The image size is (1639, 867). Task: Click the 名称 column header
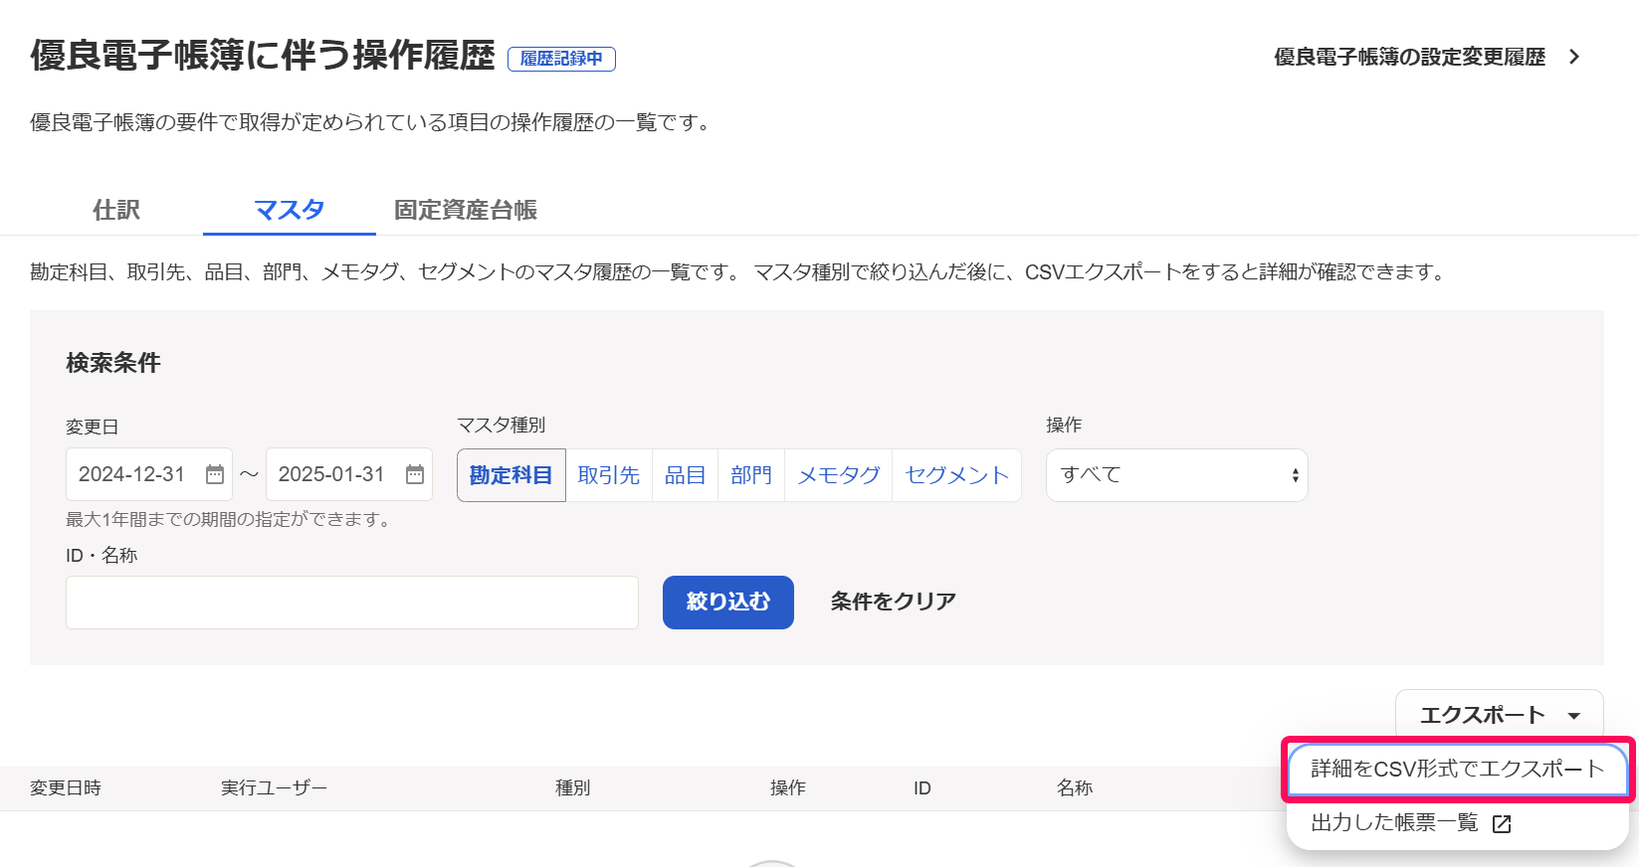tap(1075, 788)
